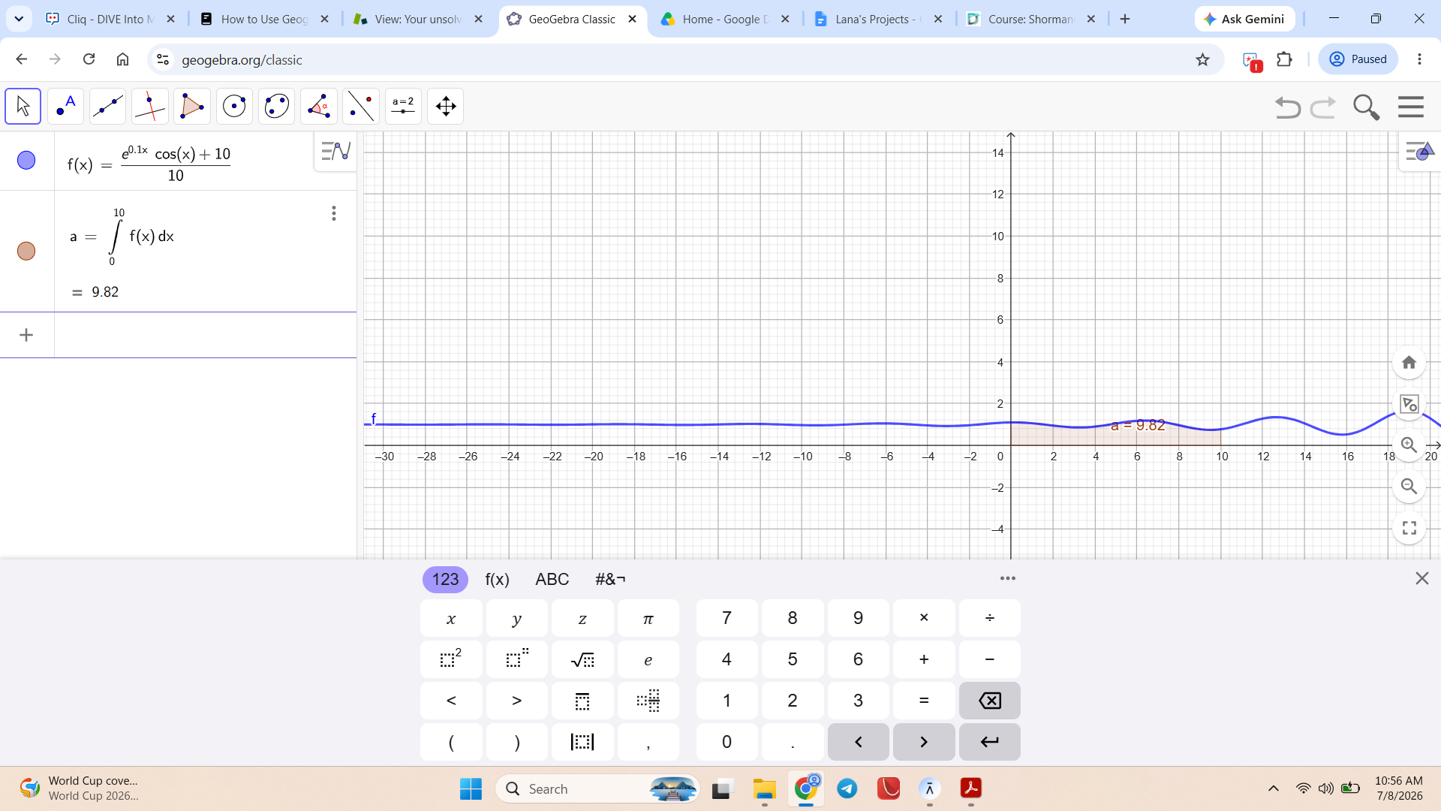The height and width of the screenshot is (811, 1441).
Task: Select the Move Graphics View tool
Action: click(445, 107)
